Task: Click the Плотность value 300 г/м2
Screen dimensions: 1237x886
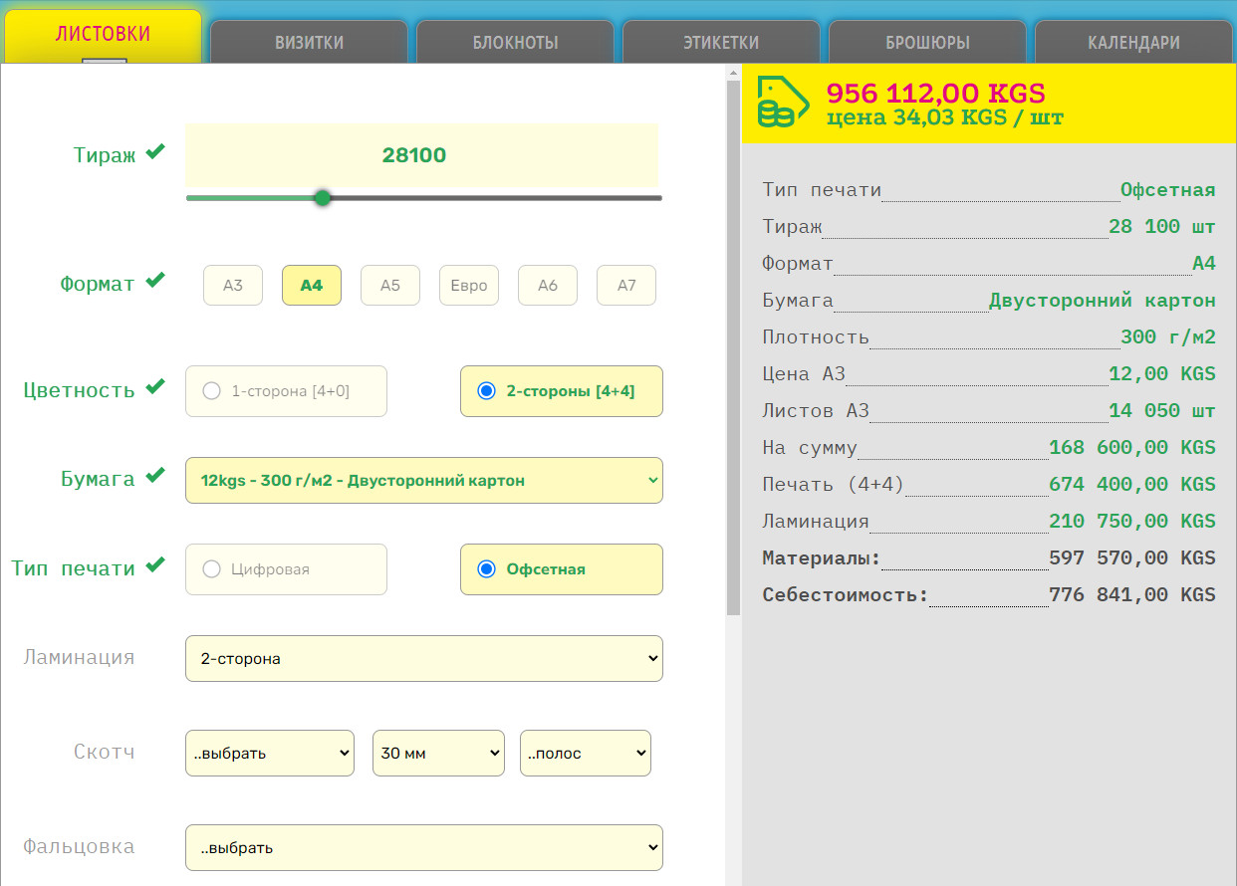Action: coord(1168,337)
